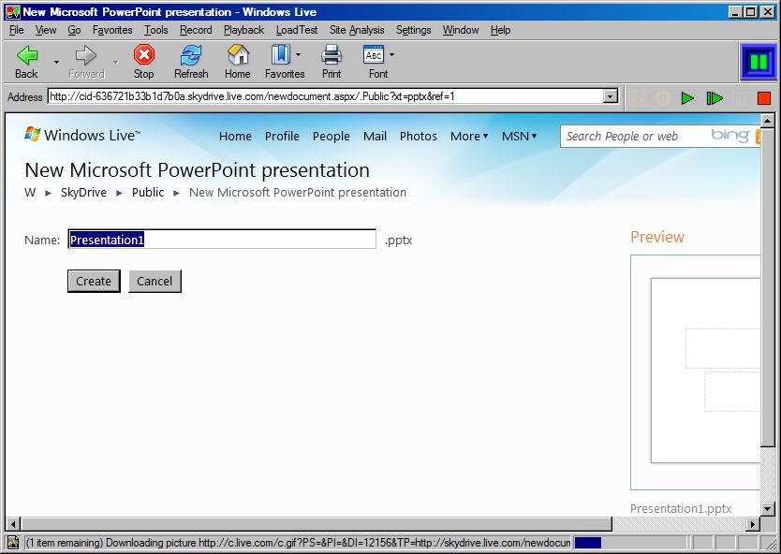
Task: Click the Preview heading
Action: click(657, 237)
